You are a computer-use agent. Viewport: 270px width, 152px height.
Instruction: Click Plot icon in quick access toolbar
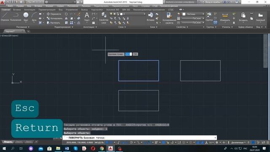click(x=21, y=2)
